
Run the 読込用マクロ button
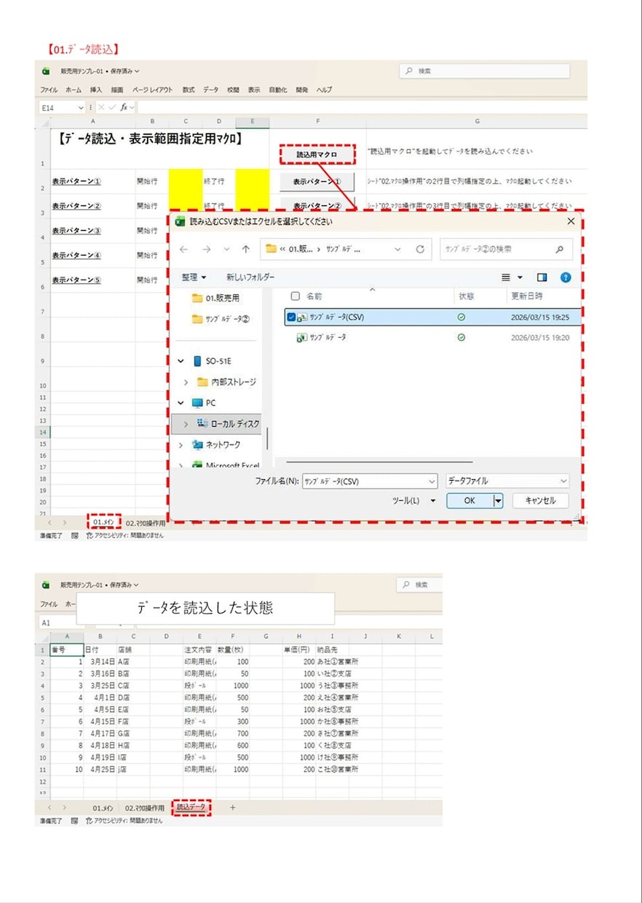click(317, 155)
